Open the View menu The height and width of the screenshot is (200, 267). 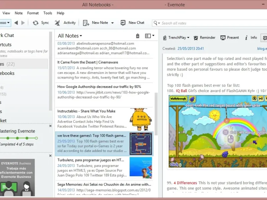[x=6, y=13]
